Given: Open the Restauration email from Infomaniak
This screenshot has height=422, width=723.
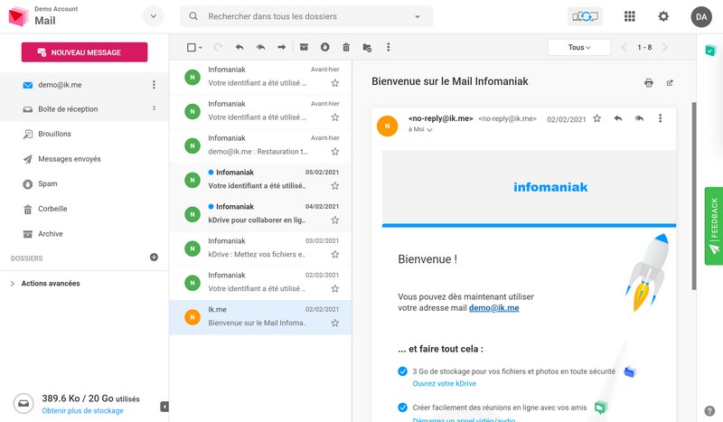Looking at the screenshot, I should click(260, 145).
